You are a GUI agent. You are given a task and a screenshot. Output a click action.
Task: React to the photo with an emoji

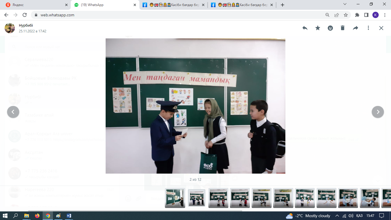point(330,28)
